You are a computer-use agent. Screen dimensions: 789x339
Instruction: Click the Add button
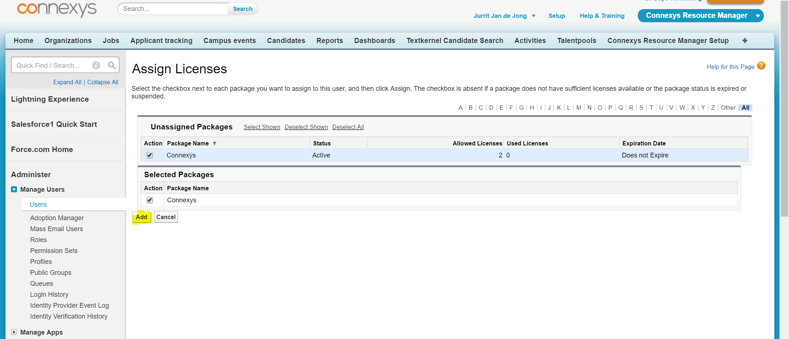coord(141,217)
